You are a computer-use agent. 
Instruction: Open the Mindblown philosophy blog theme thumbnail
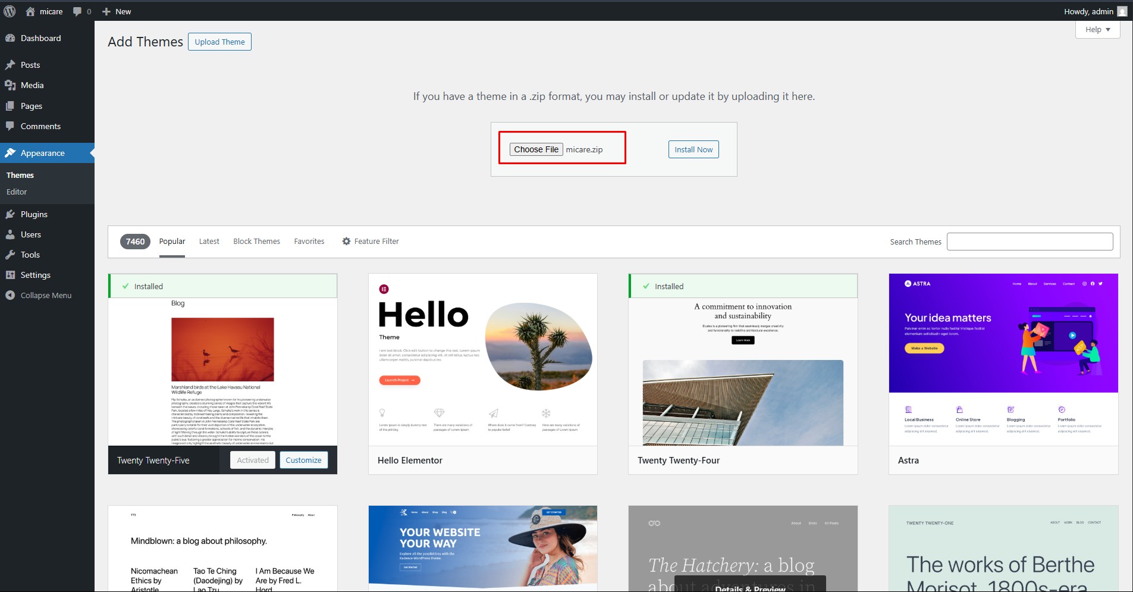[222, 549]
